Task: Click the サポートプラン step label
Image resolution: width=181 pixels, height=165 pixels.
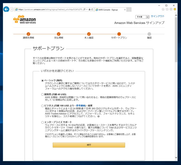Action: click(x=119, y=38)
